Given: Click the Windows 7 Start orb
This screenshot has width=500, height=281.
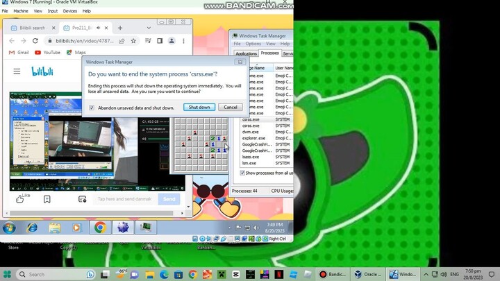Looking at the screenshot, I should click(x=10, y=227).
